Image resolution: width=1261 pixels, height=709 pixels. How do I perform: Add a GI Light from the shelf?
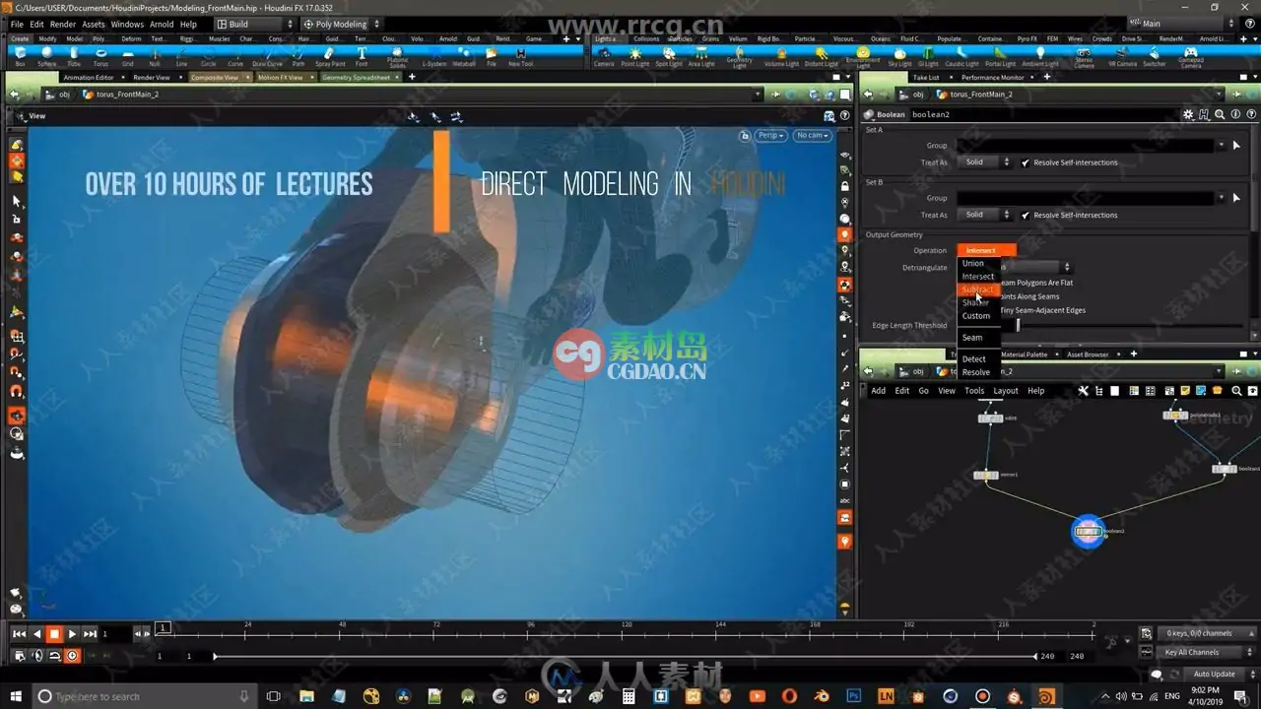928,56
